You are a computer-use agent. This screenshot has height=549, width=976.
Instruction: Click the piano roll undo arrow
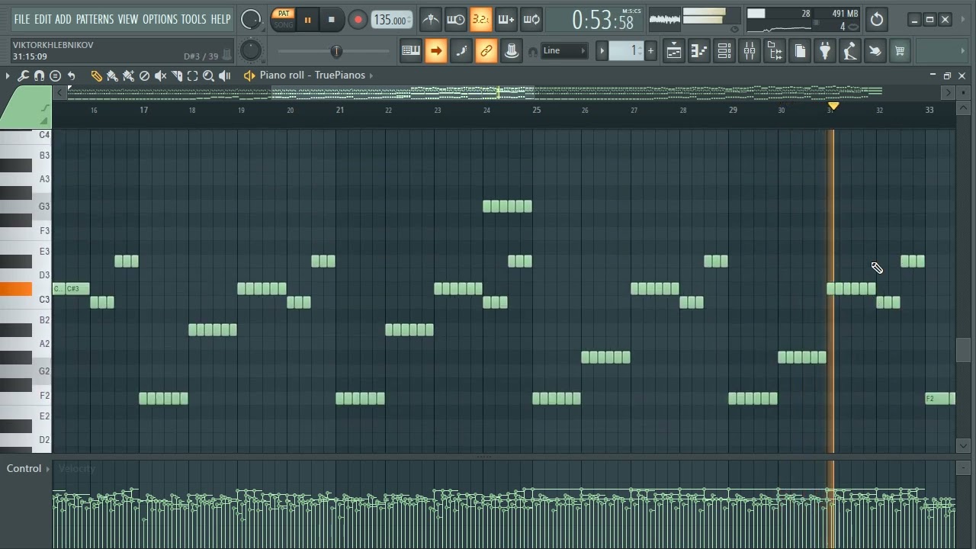72,75
